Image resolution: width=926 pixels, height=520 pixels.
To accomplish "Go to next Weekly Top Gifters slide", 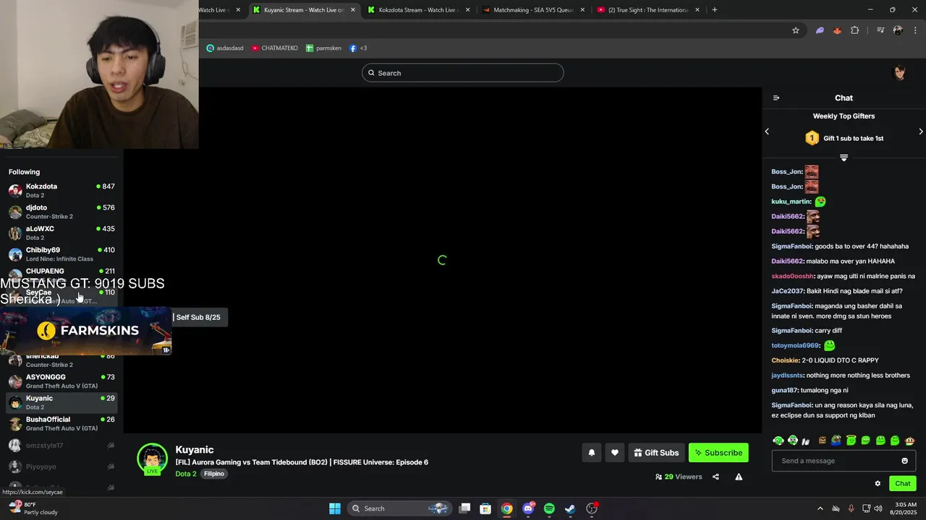I will pos(921,131).
